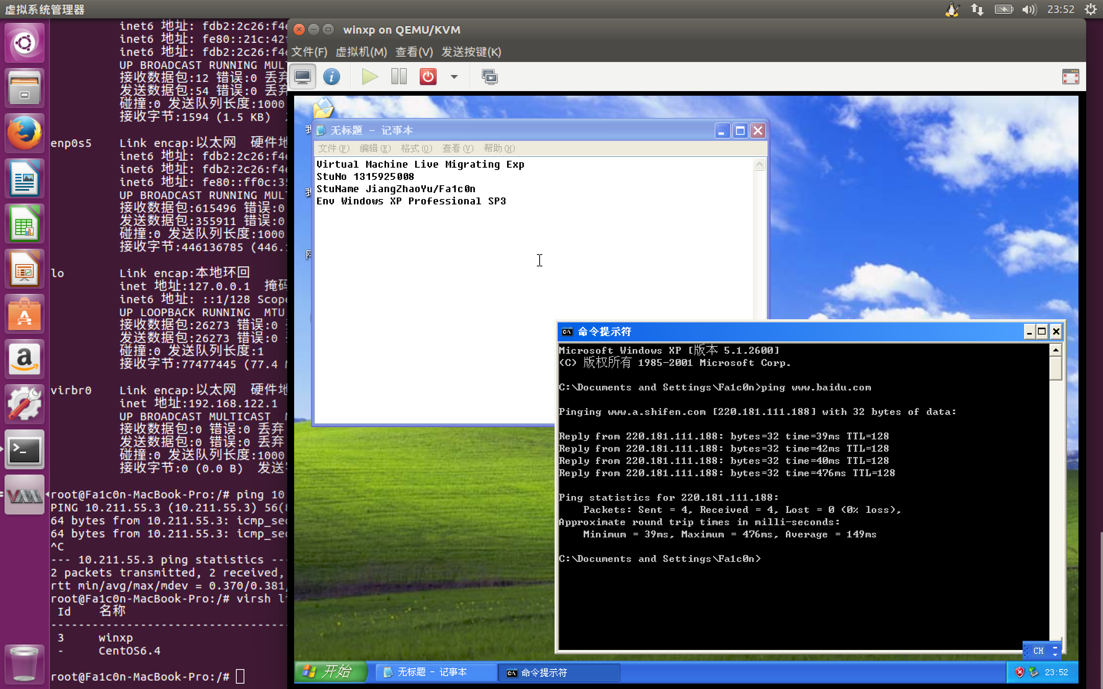Open the volume indicator in top panel
This screenshot has width=1103, height=689.
point(1029,9)
